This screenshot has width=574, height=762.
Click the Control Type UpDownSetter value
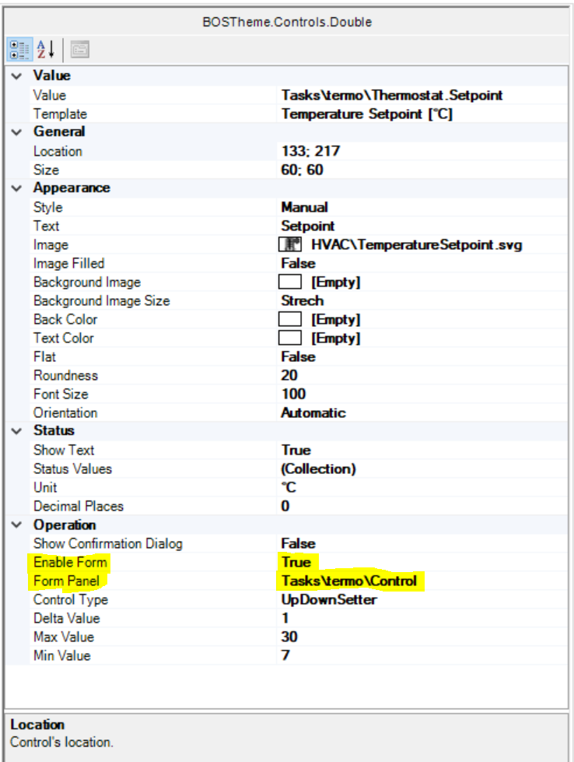(x=329, y=599)
